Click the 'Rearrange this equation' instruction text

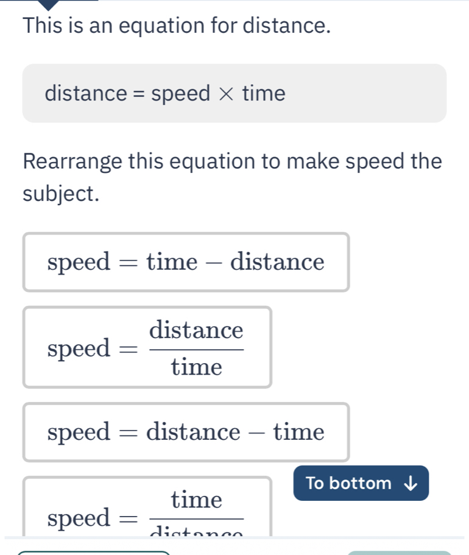click(232, 162)
